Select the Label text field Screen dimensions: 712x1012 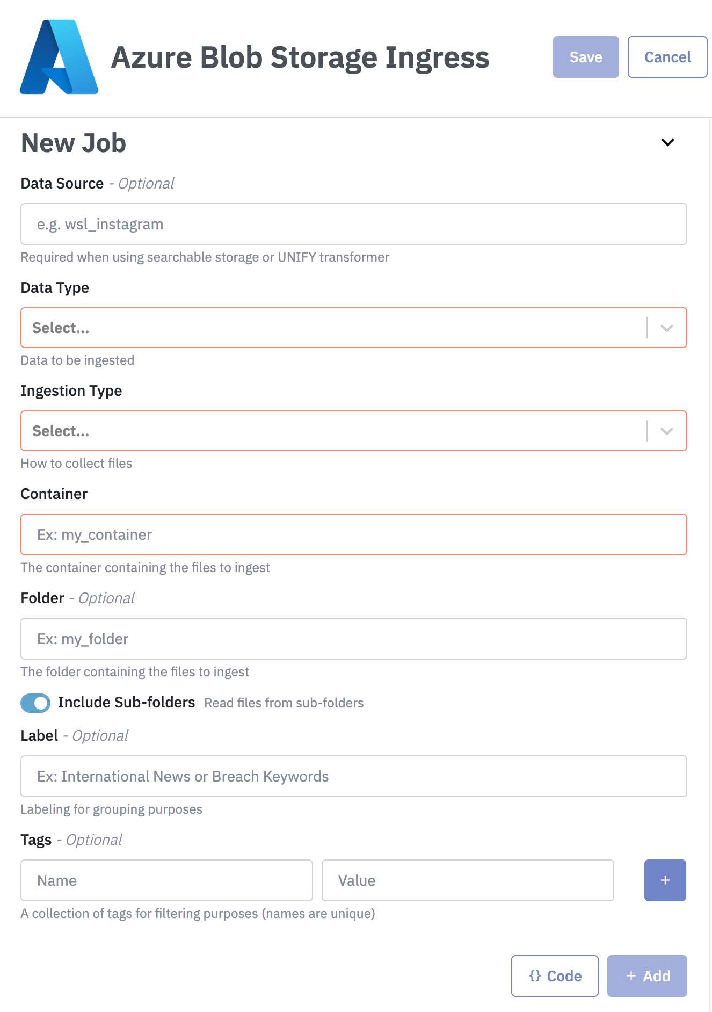[353, 776]
